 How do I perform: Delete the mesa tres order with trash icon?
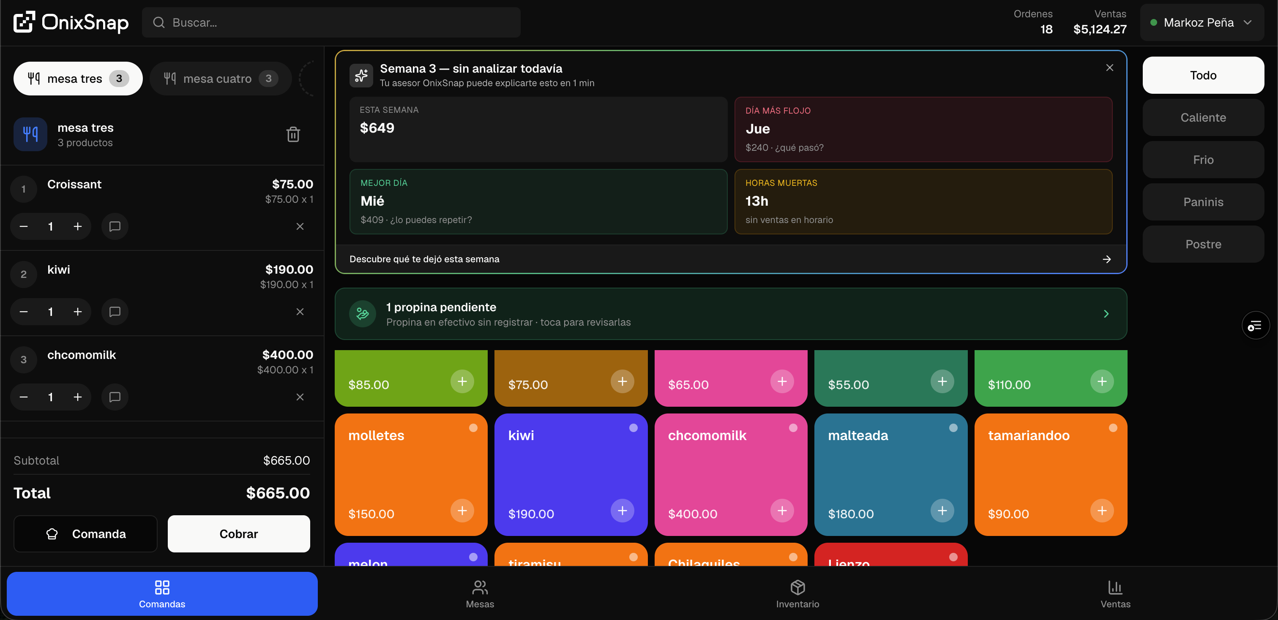(x=293, y=134)
